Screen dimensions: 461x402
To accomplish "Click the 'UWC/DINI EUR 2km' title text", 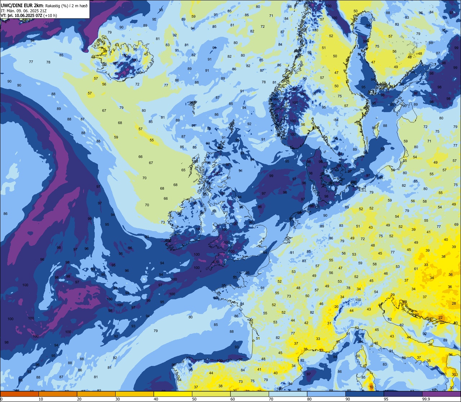I will pyautogui.click(x=22, y=5).
